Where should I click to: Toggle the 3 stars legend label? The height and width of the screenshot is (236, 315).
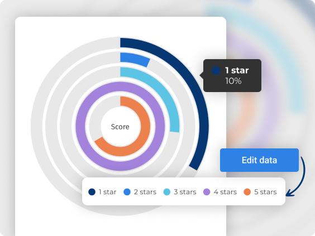click(x=185, y=192)
